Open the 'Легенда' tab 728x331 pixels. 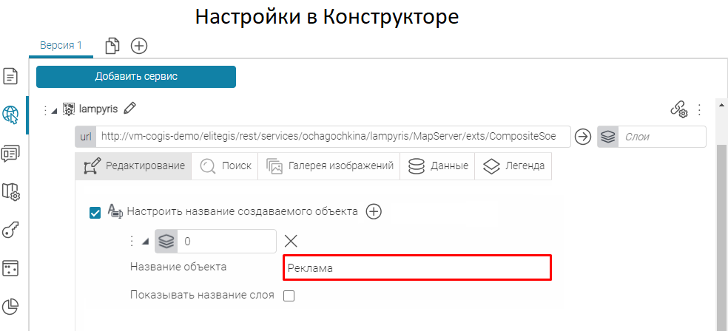coord(513,166)
